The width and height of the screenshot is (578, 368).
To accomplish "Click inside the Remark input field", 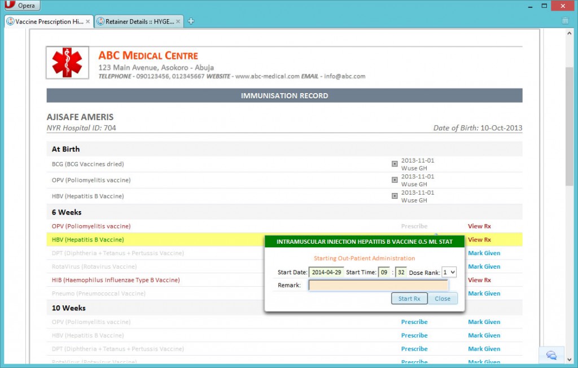I will click(x=378, y=285).
